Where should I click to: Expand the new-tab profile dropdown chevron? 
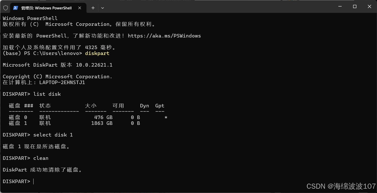(x=102, y=8)
